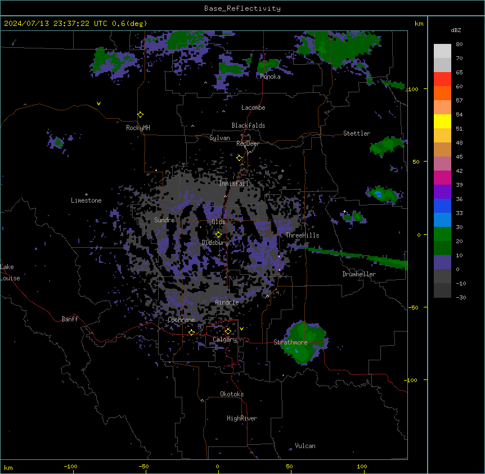Click the yellow station marker at Cochrane

[x=191, y=333]
